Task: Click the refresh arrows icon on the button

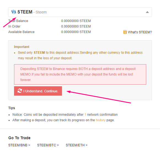Action: pos(20,91)
